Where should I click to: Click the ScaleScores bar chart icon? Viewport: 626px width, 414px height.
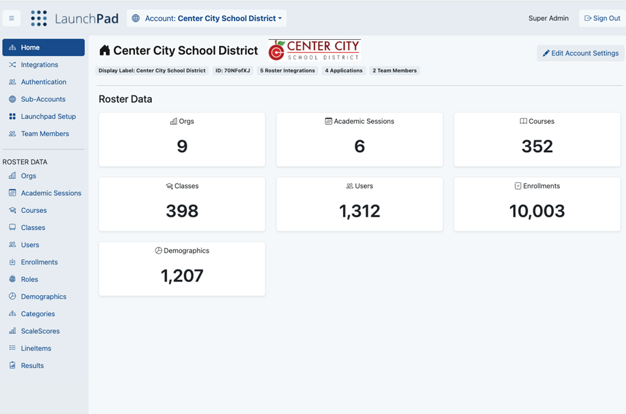tap(12, 331)
